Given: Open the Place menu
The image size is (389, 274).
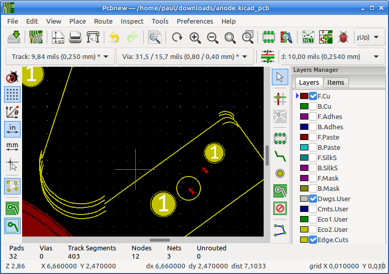Looking at the screenshot, I should tap(78, 22).
